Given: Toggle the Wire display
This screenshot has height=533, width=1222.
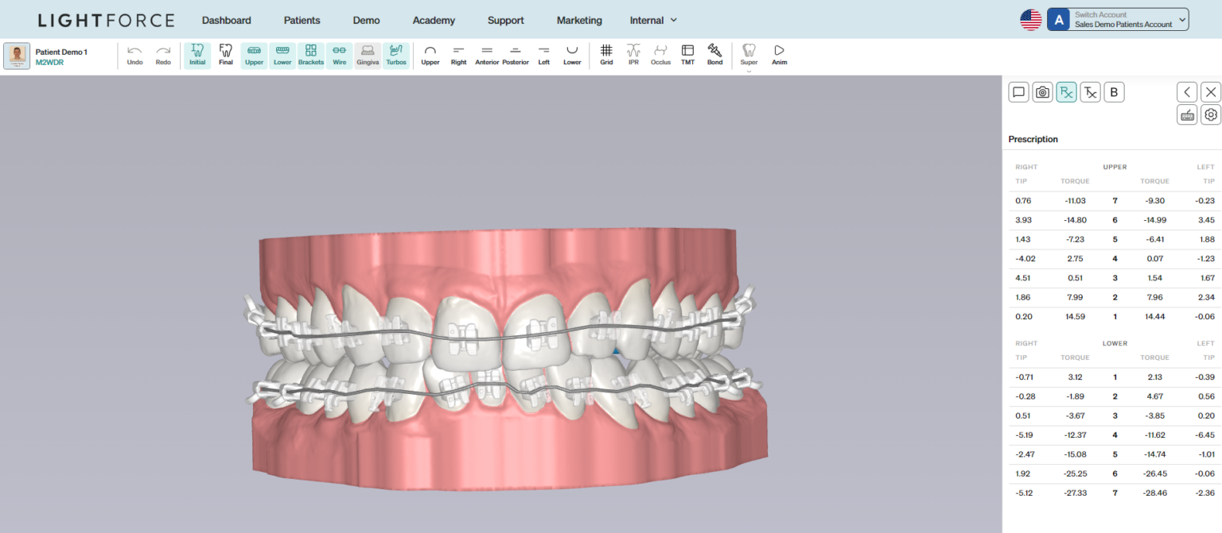Looking at the screenshot, I should click(x=339, y=55).
